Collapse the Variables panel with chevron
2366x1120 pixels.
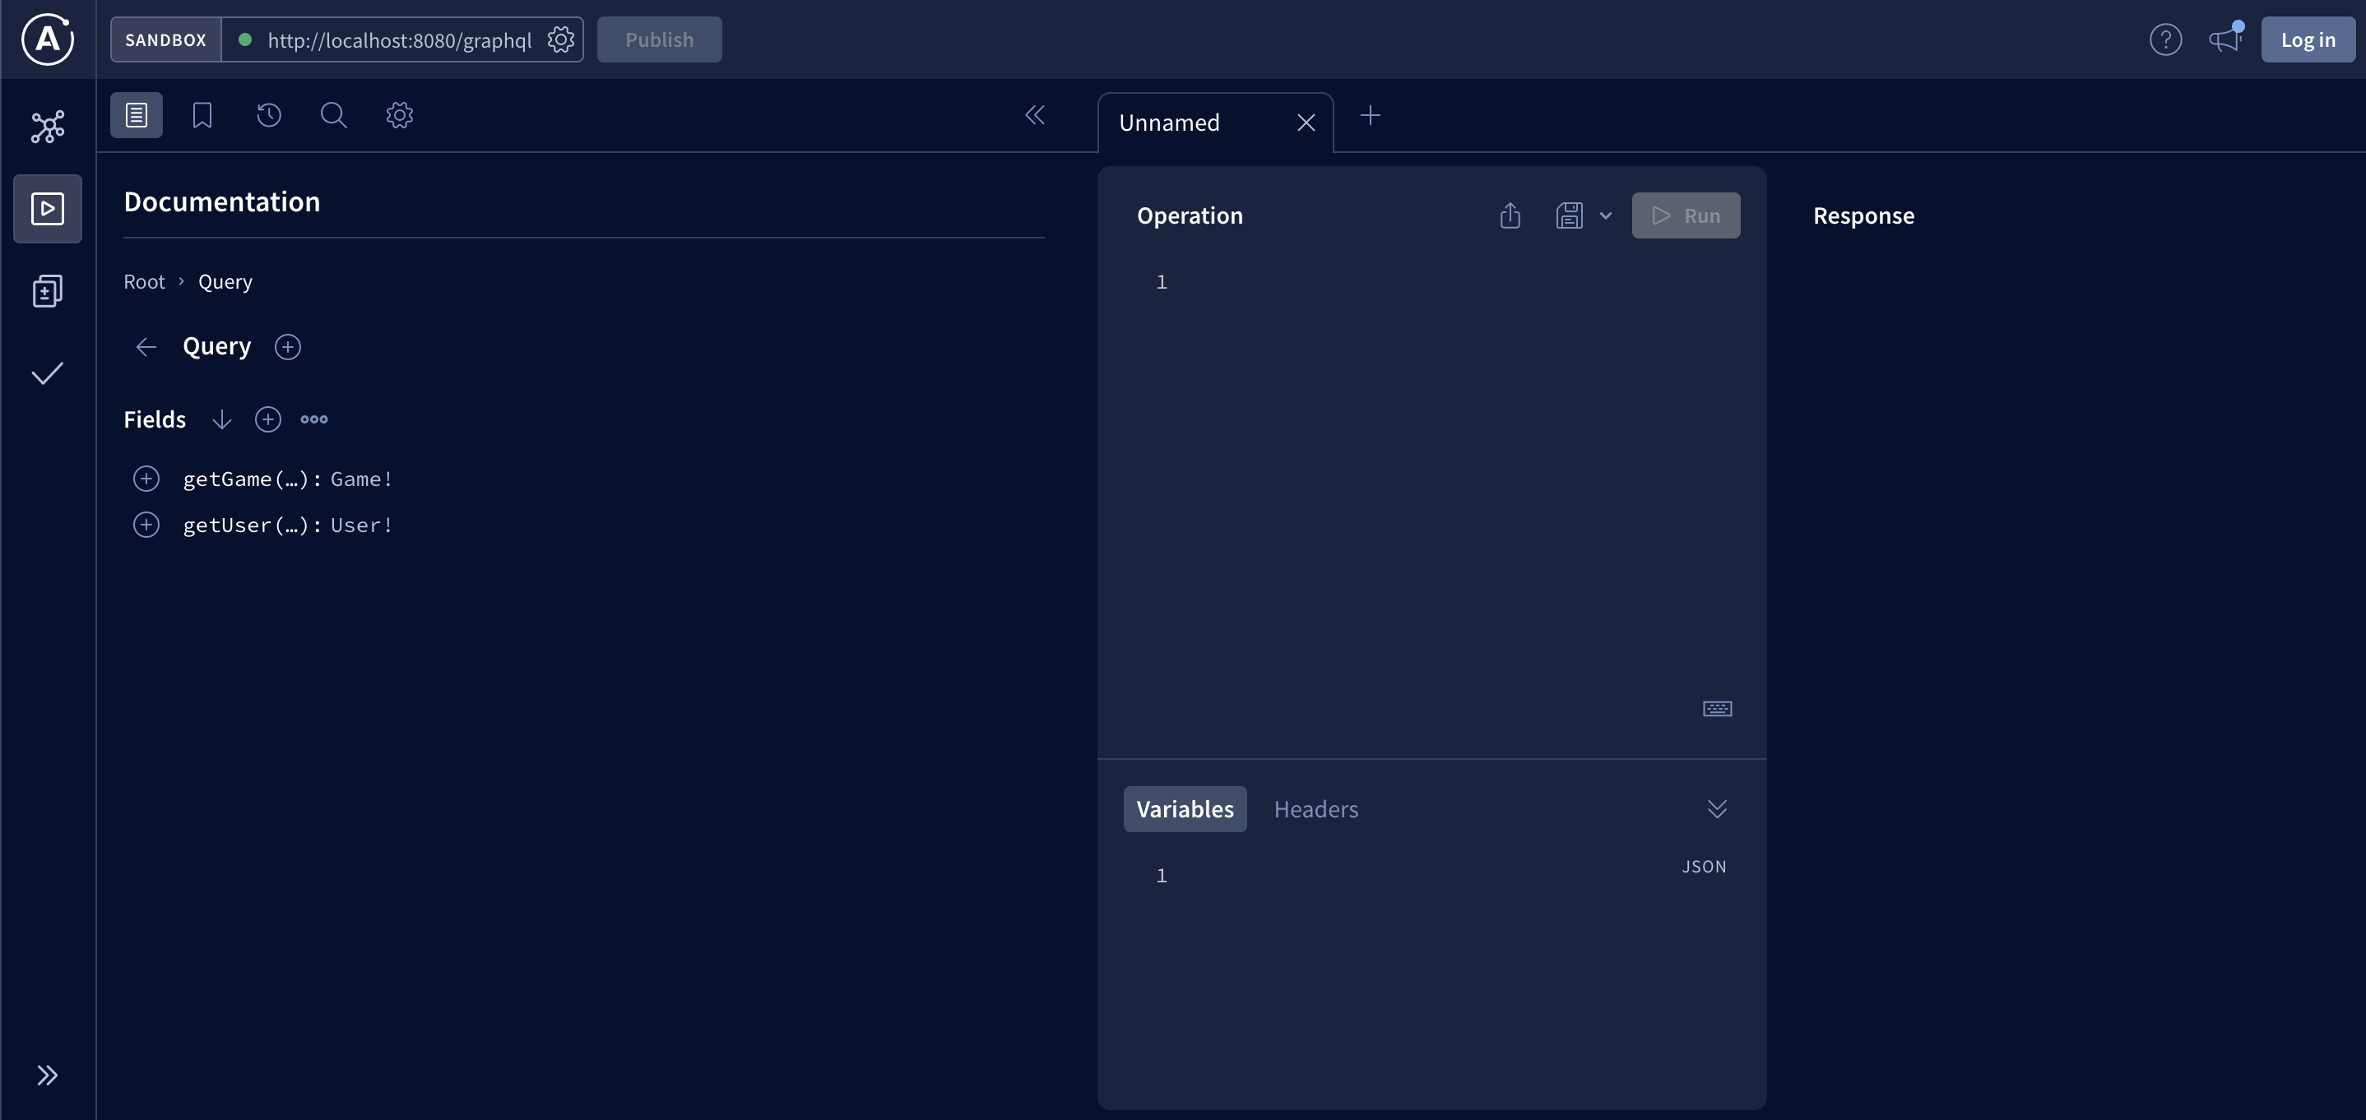pos(1717,809)
